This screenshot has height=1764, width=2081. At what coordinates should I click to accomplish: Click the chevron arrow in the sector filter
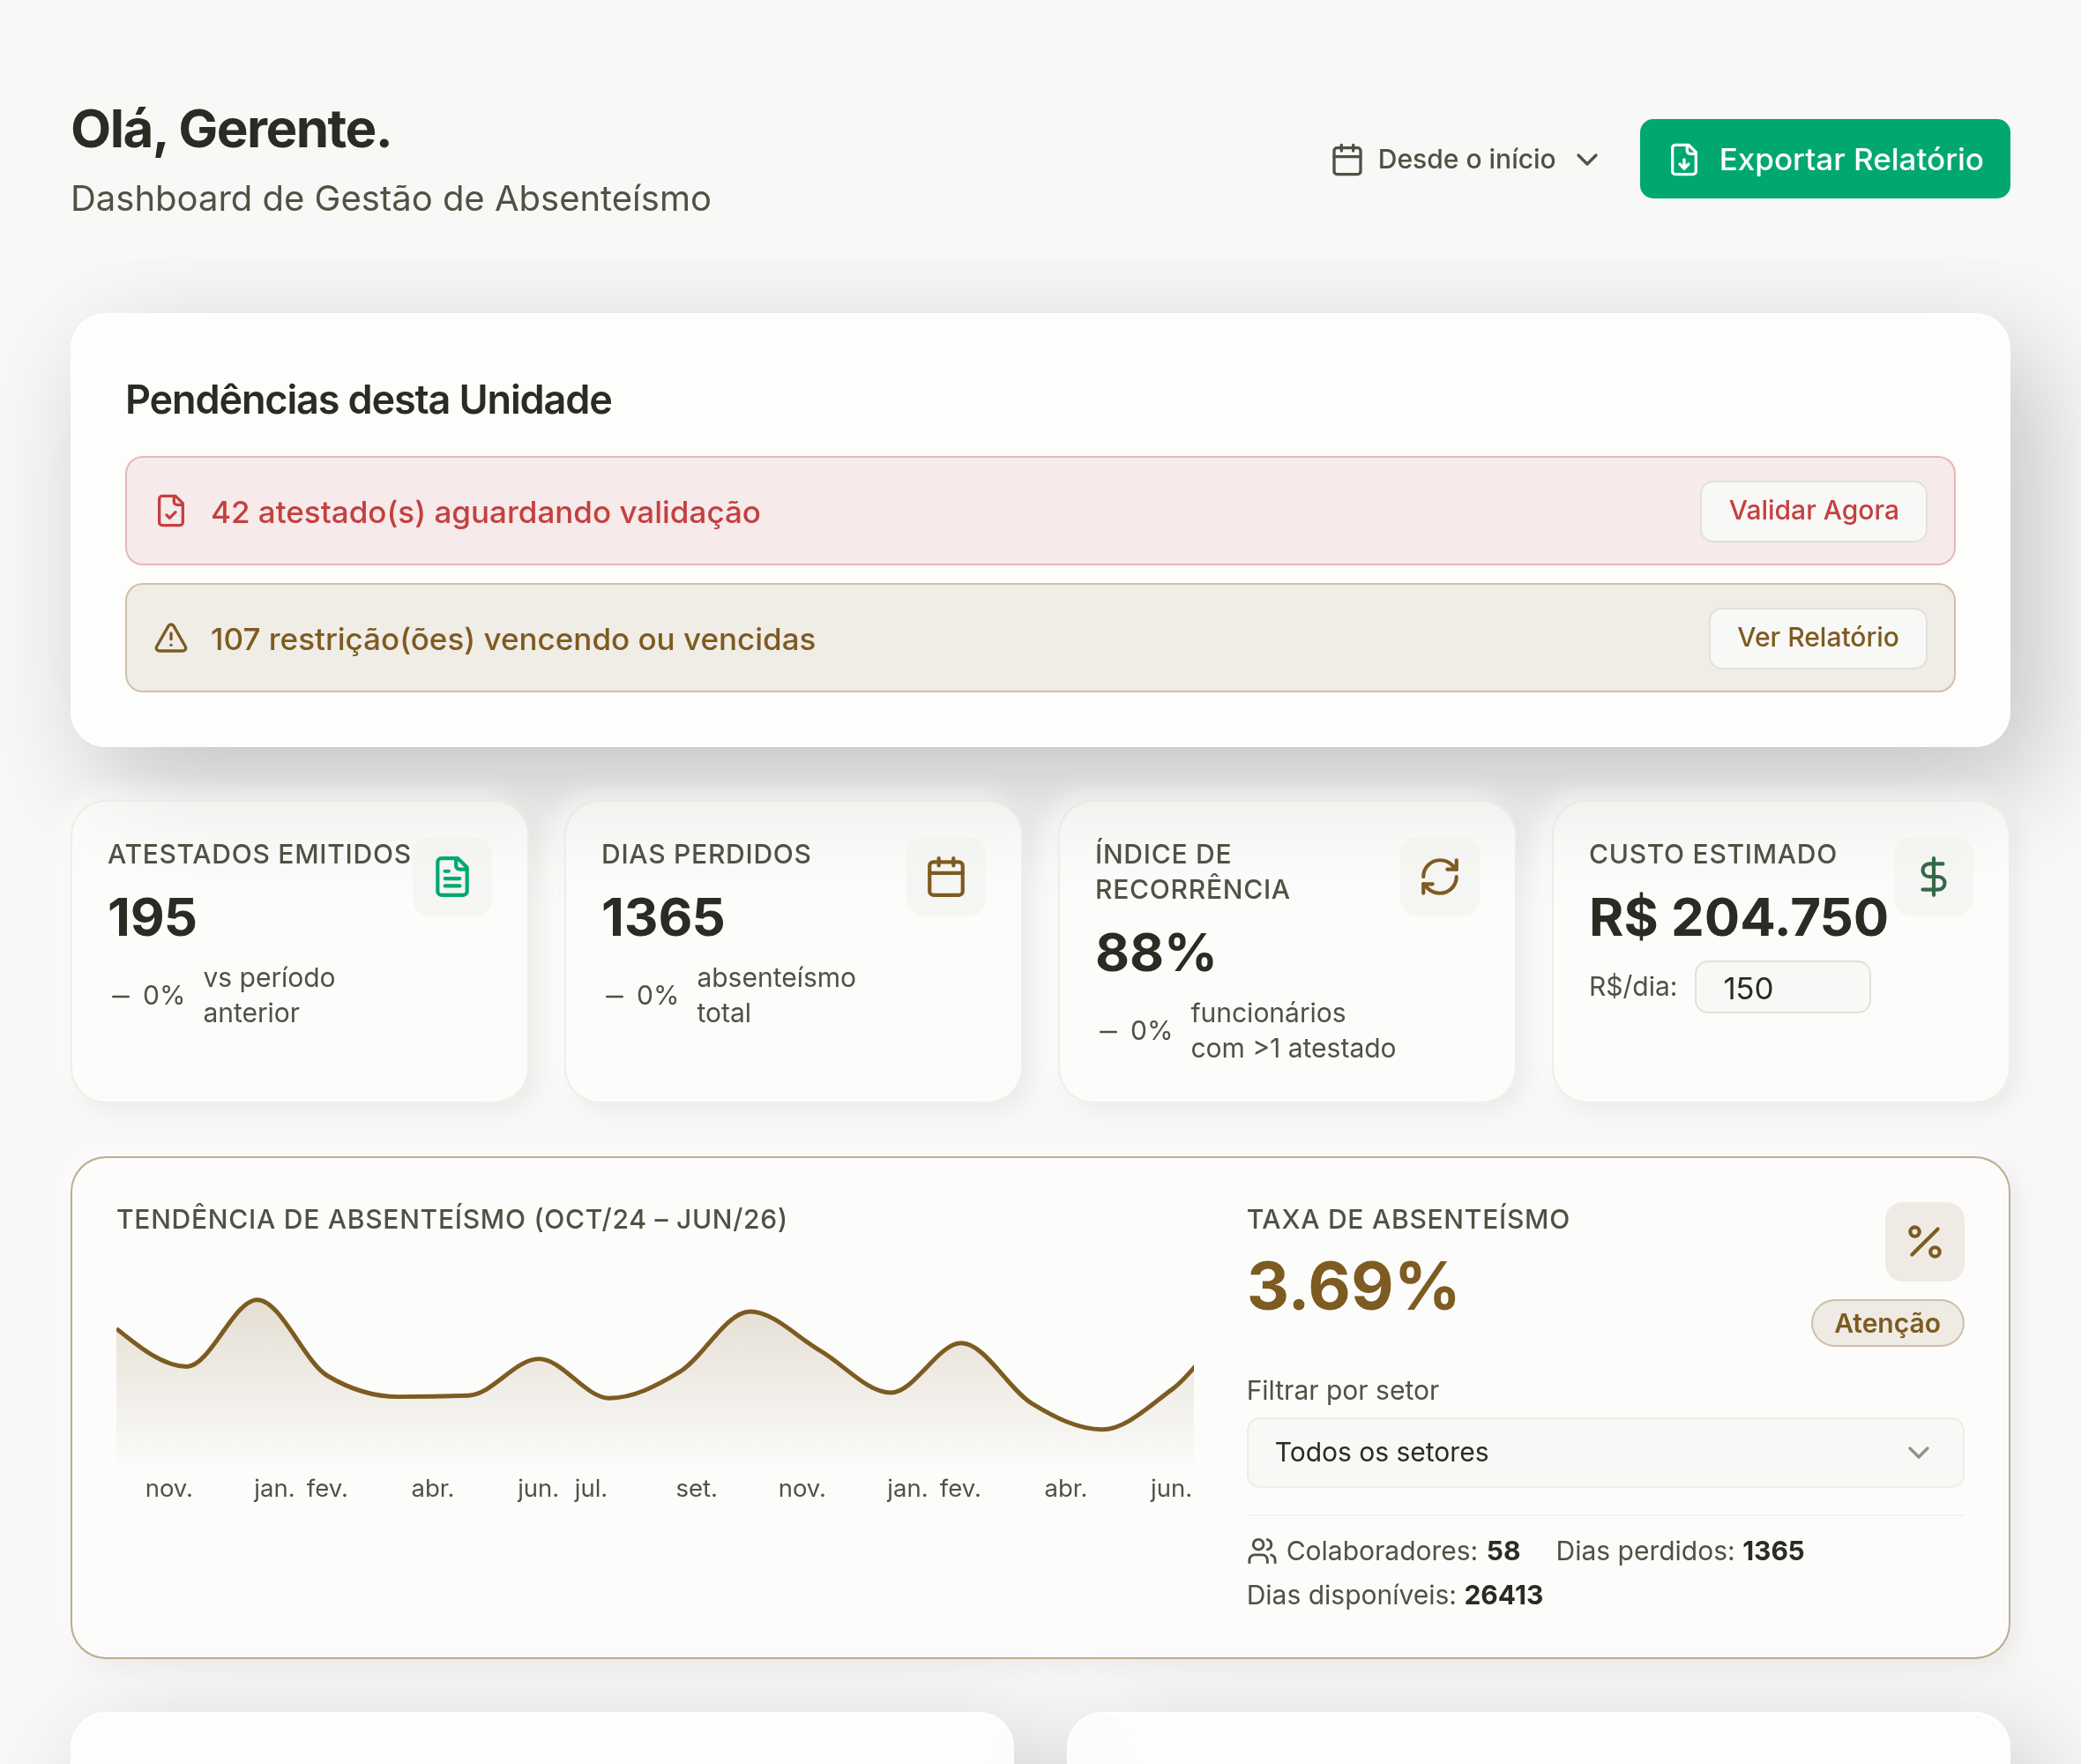coord(1918,1452)
